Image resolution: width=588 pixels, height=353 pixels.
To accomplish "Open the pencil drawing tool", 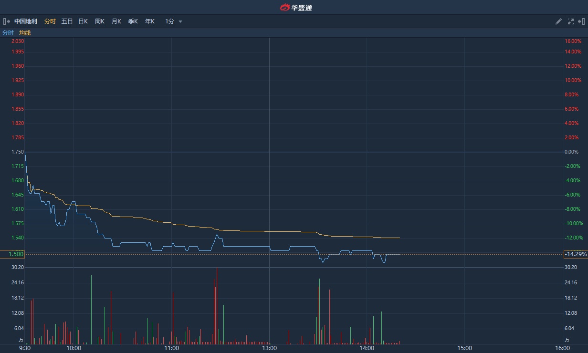I will 558,21.
